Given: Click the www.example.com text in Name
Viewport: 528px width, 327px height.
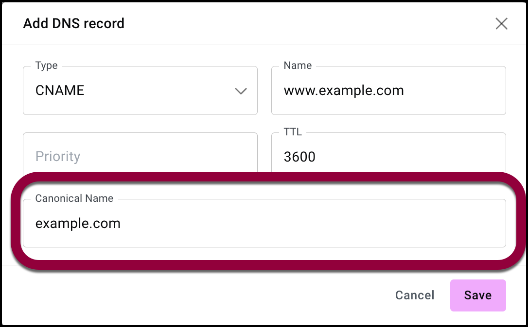Looking at the screenshot, I should coord(344,91).
